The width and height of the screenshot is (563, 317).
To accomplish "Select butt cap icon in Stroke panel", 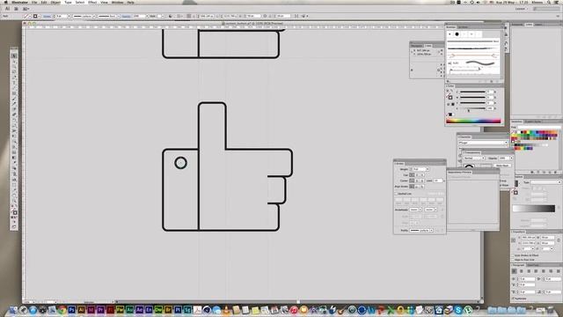I will point(412,174).
